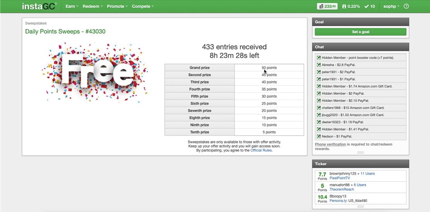Grab the Ticker panel resize handle
This screenshot has height=212, width=430.
click(361, 207)
